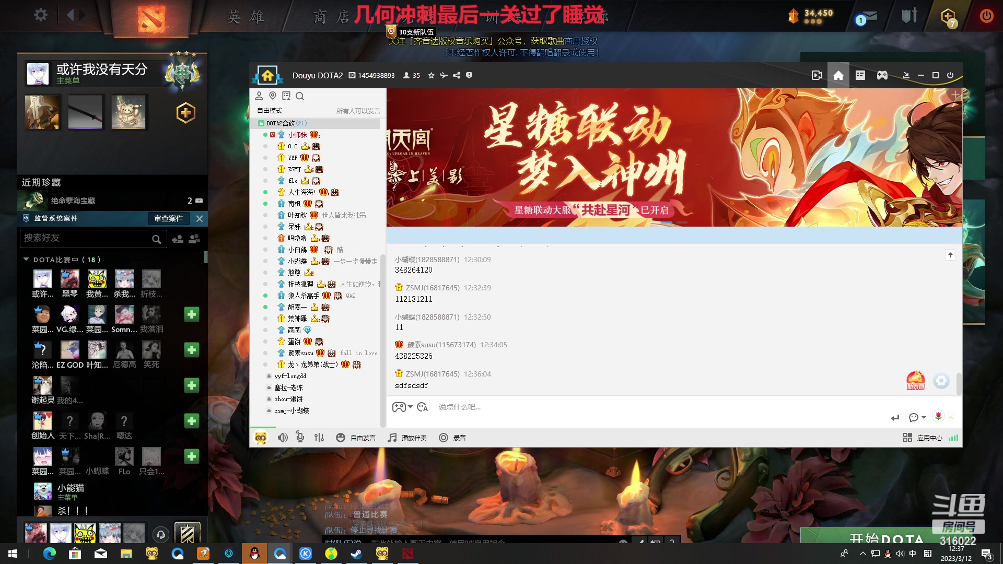Collapse the DOTA2合砍 (21) channel node
1003x564 pixels.
261,123
